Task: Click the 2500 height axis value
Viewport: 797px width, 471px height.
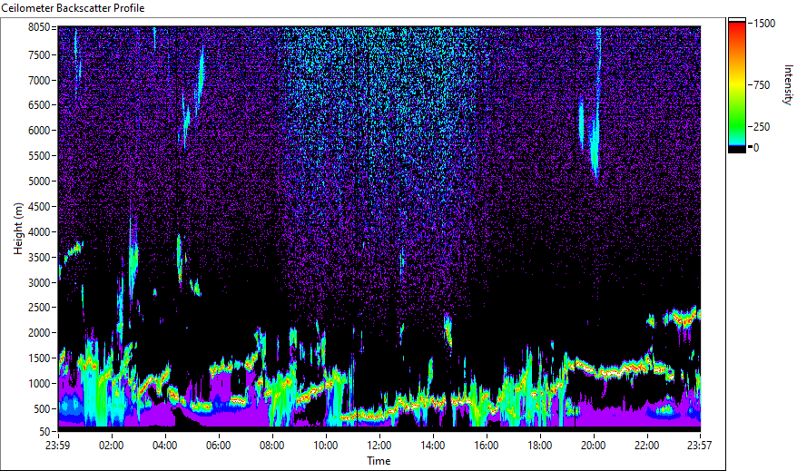Action: (39, 308)
